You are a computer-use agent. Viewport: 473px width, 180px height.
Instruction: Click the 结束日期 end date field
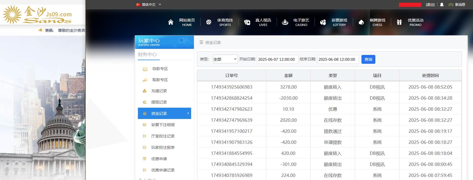coord(338,59)
